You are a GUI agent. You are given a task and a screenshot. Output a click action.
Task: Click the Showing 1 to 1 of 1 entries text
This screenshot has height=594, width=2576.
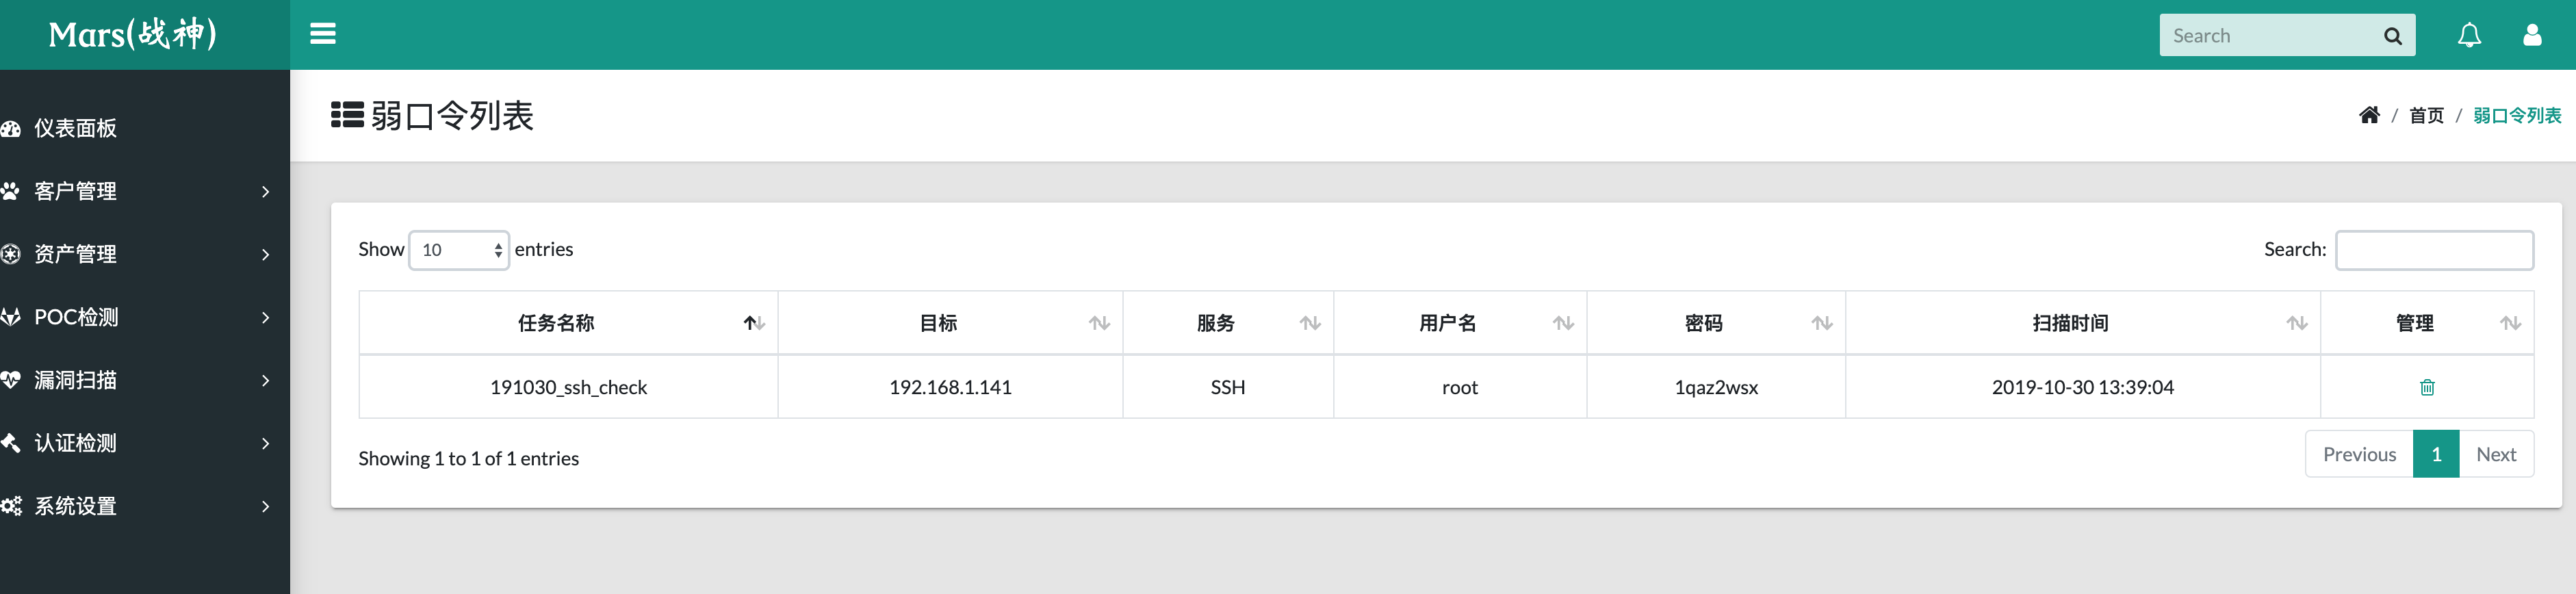(468, 458)
